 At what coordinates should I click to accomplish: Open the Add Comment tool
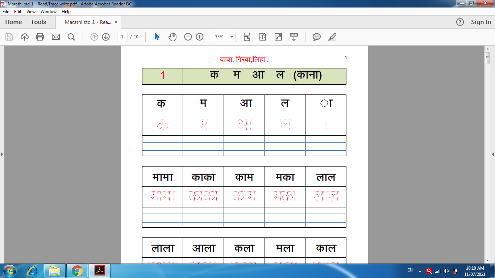click(317, 37)
